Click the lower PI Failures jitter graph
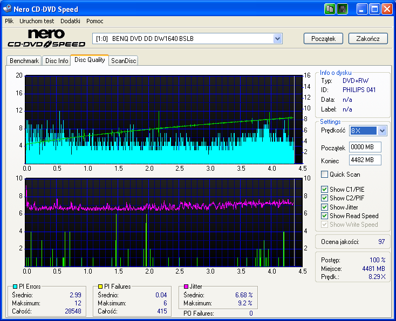The height and width of the screenshot is (321, 396). tap(163, 222)
